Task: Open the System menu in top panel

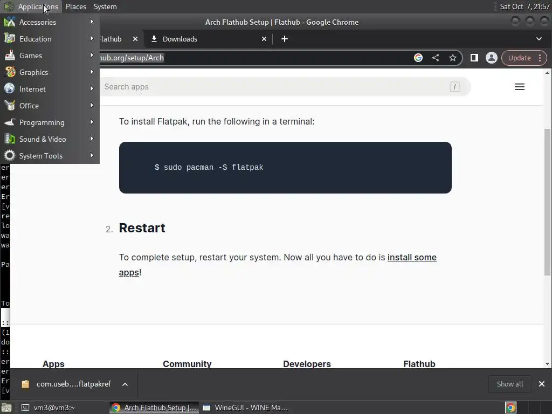Action: pyautogui.click(x=105, y=6)
